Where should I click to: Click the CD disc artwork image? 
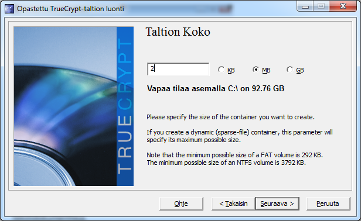coord(65,106)
